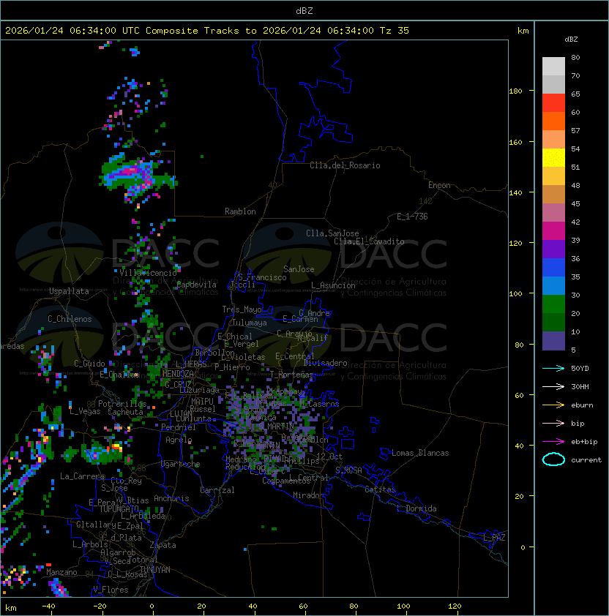609x616 pixels.
Task: Click the C_Chilenos label
Action: point(70,319)
